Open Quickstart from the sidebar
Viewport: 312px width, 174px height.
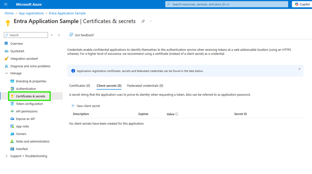pyautogui.click(x=17, y=51)
